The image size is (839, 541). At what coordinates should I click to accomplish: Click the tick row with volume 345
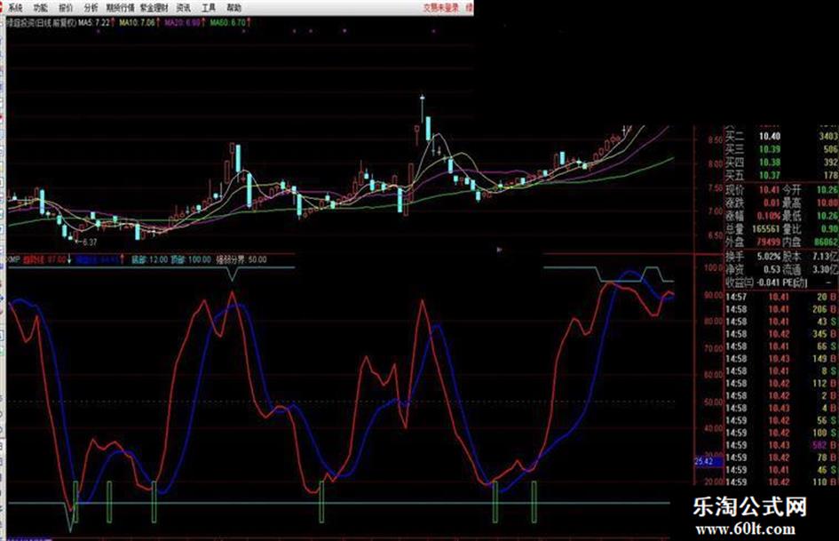click(782, 334)
